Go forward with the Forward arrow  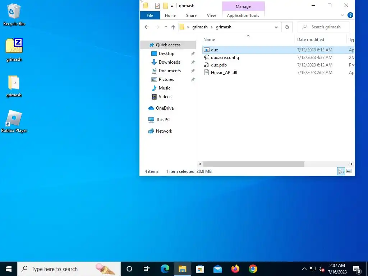(157, 27)
